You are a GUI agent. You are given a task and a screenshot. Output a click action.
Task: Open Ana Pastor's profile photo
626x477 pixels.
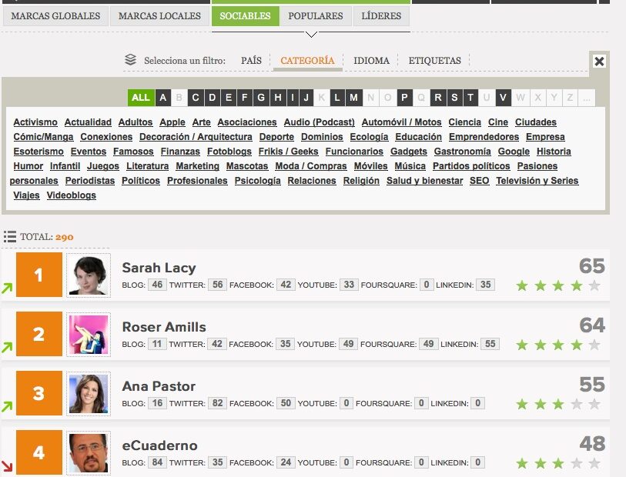pyautogui.click(x=89, y=394)
